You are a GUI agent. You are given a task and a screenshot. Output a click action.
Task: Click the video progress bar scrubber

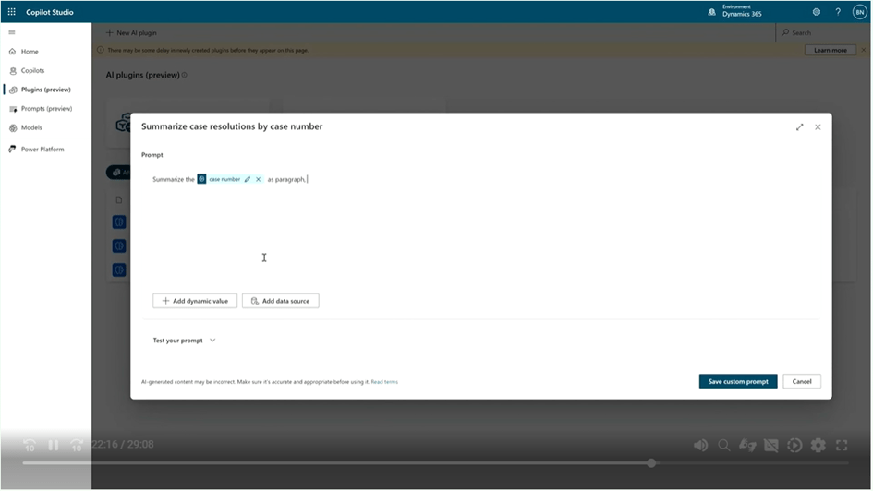coord(651,463)
